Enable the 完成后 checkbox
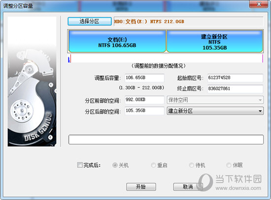The width and height of the screenshot is (271, 200). tap(80, 164)
